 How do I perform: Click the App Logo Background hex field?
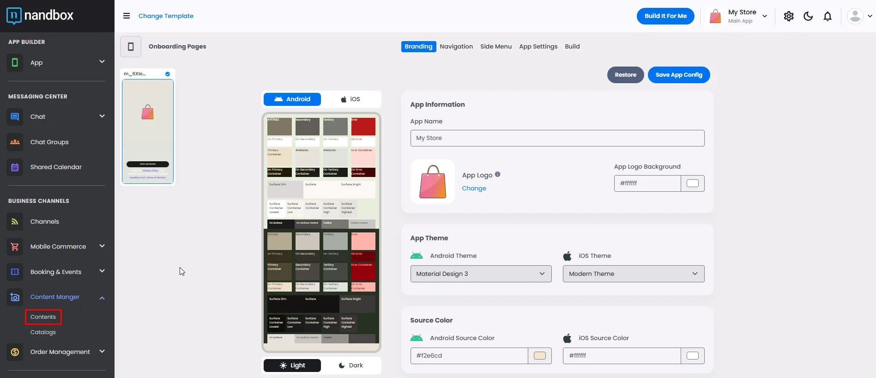[x=647, y=183]
